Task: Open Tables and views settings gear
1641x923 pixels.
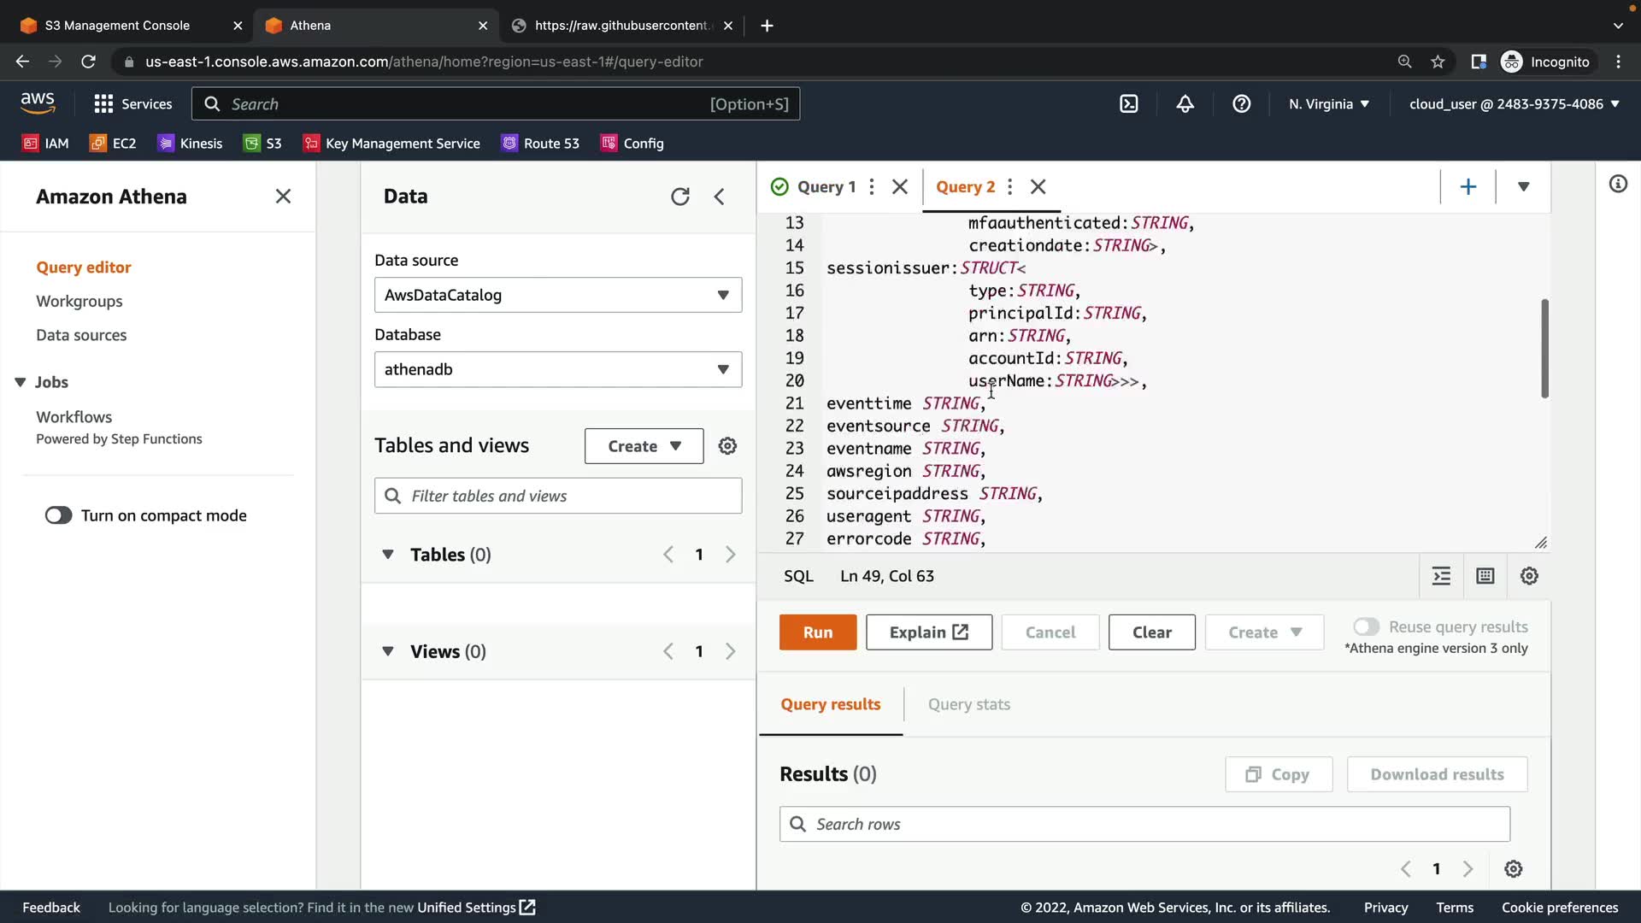Action: click(727, 446)
